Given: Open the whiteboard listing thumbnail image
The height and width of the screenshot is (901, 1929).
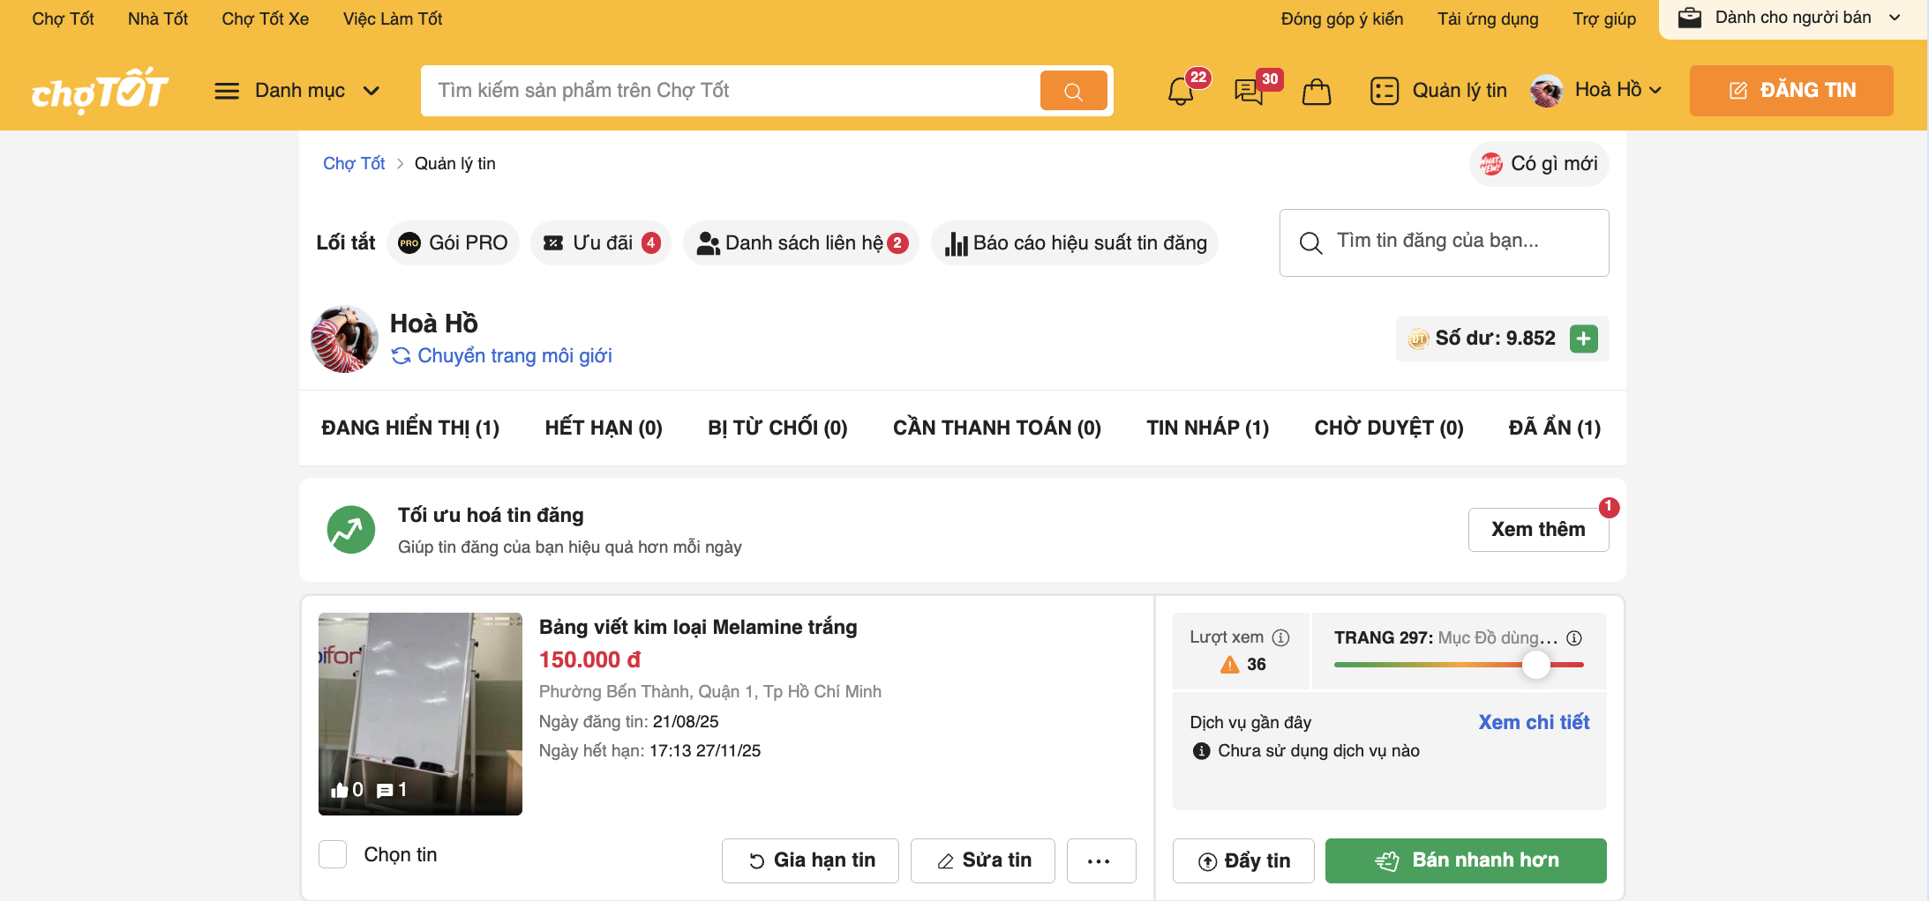Looking at the screenshot, I should tap(420, 713).
